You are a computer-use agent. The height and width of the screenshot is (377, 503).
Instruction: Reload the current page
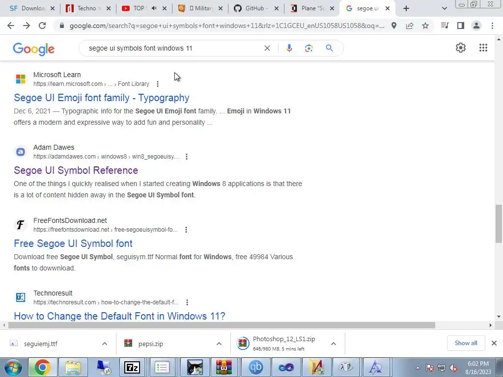(42, 26)
